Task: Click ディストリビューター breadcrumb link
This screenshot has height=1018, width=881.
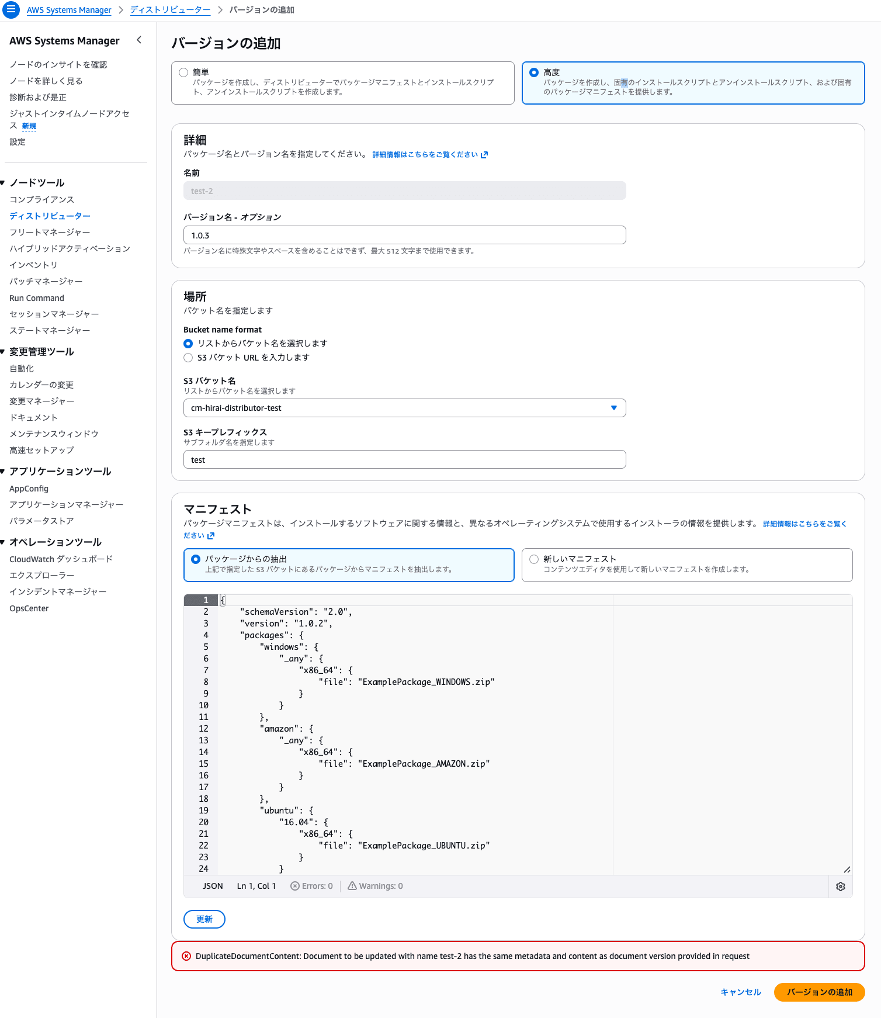Action: tap(170, 10)
